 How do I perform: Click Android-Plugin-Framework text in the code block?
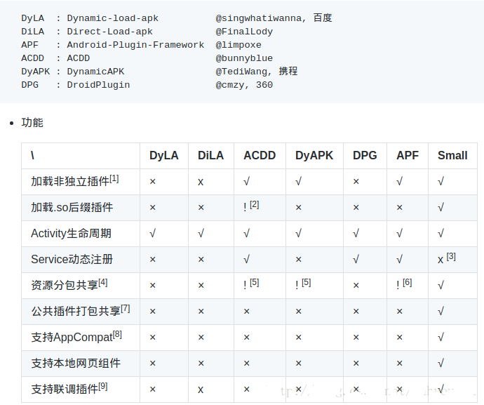pyautogui.click(x=135, y=45)
